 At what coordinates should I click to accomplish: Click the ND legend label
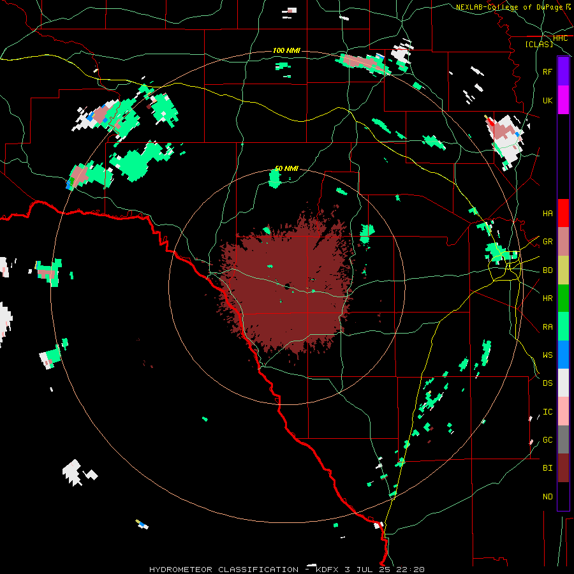pyautogui.click(x=548, y=497)
